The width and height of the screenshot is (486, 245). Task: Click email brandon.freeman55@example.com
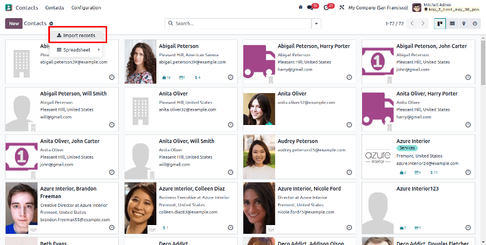click(74, 219)
